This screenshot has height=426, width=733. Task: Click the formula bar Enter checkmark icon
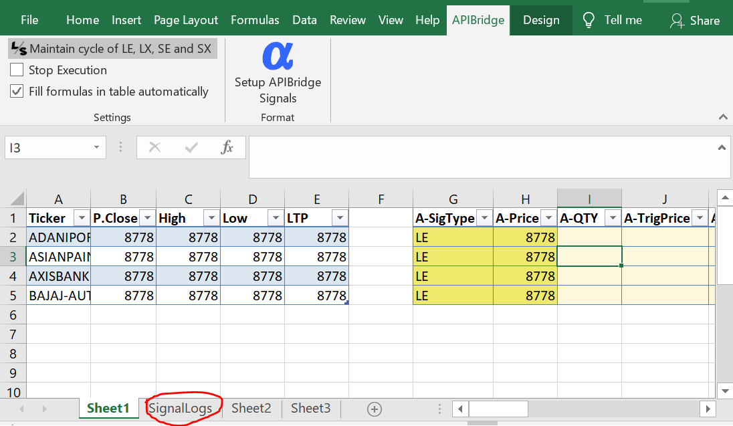191,148
